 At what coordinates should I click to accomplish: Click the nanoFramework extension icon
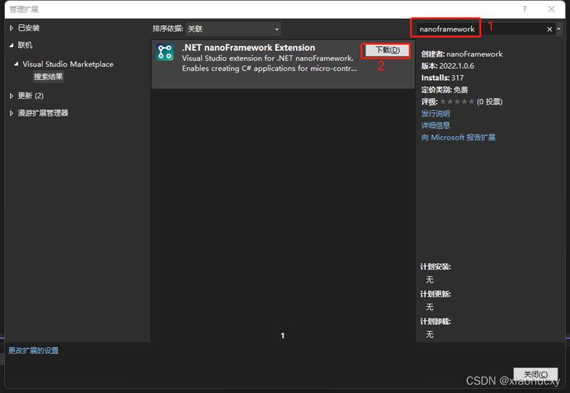(165, 53)
